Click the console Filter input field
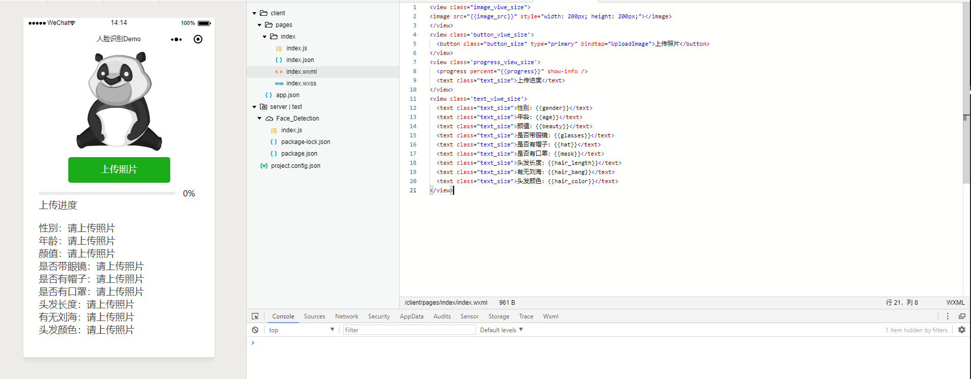 click(x=409, y=330)
